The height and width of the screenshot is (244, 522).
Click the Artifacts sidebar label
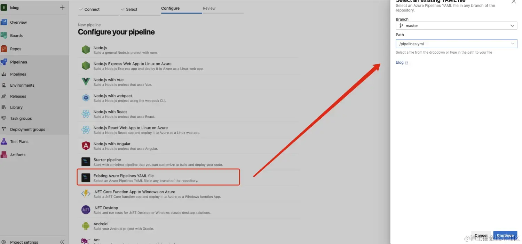click(x=18, y=155)
